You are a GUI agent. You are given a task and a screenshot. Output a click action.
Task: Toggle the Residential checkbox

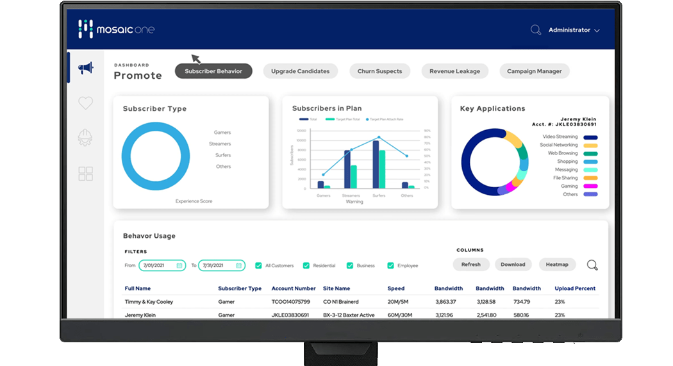(x=306, y=265)
